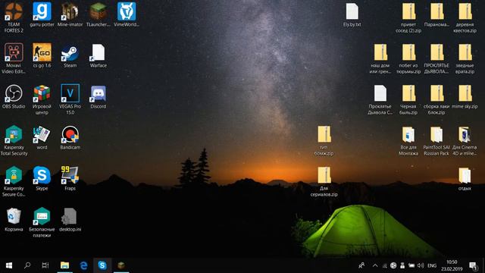Select the mime sky.zip archive

[x=465, y=93]
